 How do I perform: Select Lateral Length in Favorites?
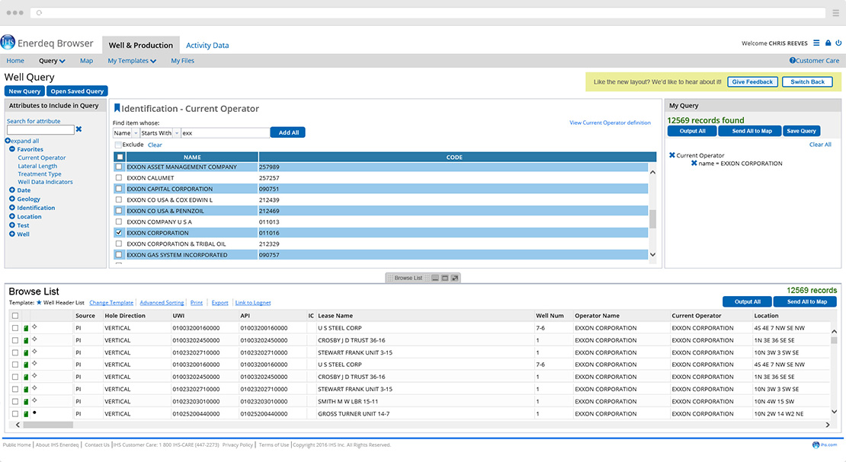click(37, 166)
